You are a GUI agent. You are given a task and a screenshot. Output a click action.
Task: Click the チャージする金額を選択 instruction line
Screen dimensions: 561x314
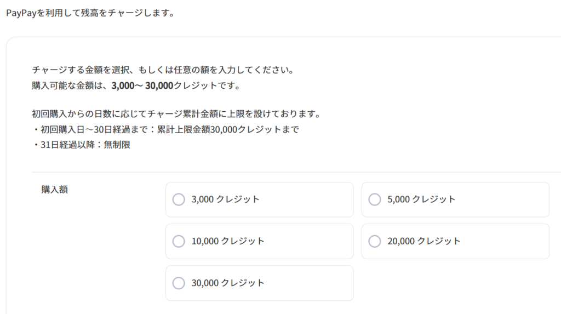point(163,71)
